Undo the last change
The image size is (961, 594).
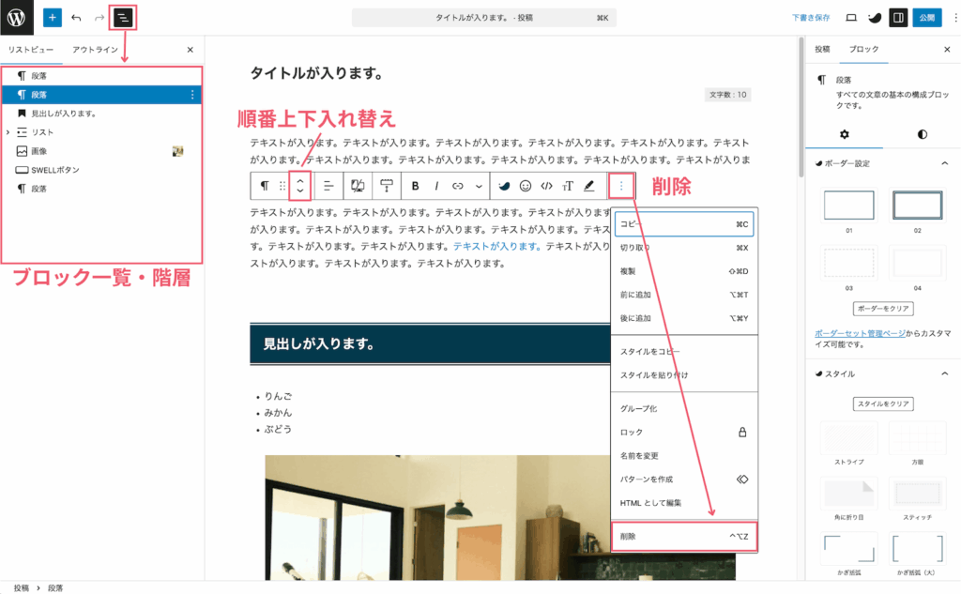pyautogui.click(x=76, y=18)
